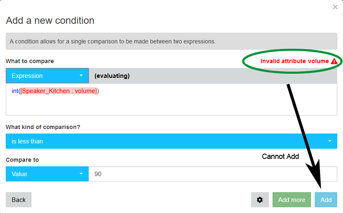Image resolution: width=343 pixels, height=213 pixels.
Task: Click the 'What kind of comparison?' label
Action: tap(43, 127)
